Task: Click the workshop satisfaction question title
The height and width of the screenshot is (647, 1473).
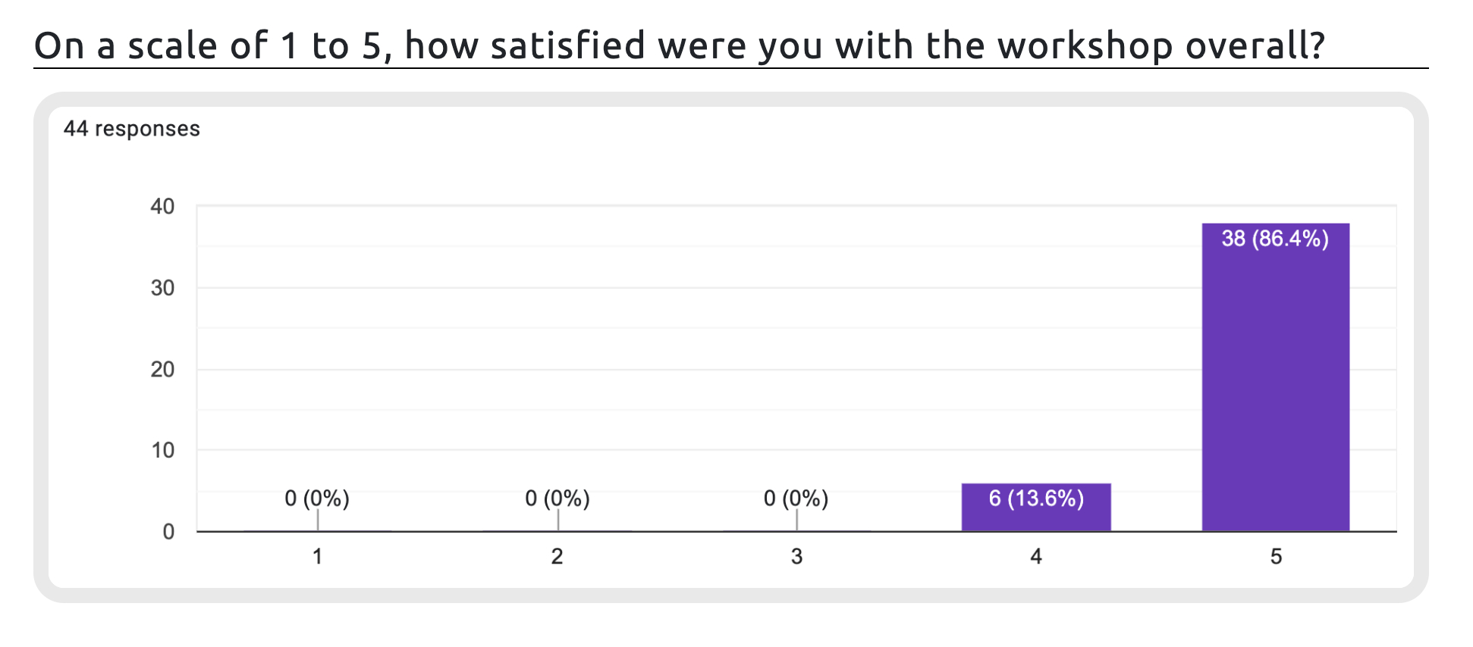Action: pyautogui.click(x=680, y=46)
